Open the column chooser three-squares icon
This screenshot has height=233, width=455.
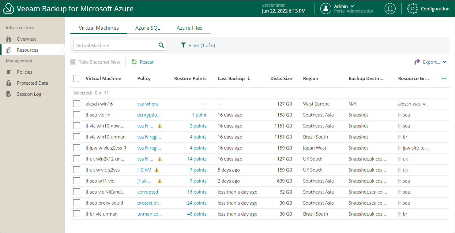click(444, 78)
